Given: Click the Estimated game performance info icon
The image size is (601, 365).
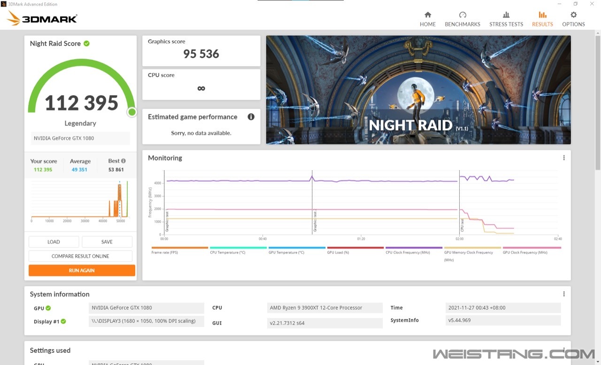Looking at the screenshot, I should pos(251,116).
